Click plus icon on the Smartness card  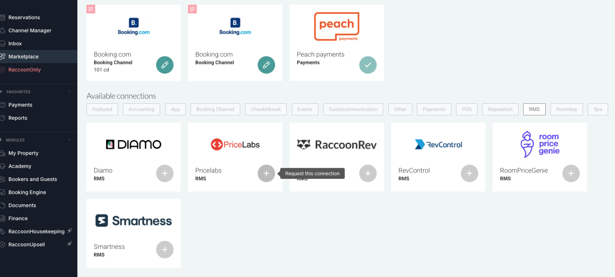click(x=165, y=250)
